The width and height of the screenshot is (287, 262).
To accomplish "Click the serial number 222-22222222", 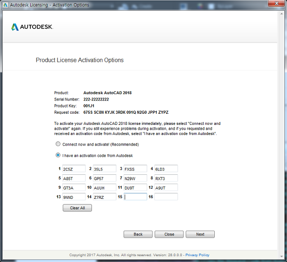I will click(96, 99).
